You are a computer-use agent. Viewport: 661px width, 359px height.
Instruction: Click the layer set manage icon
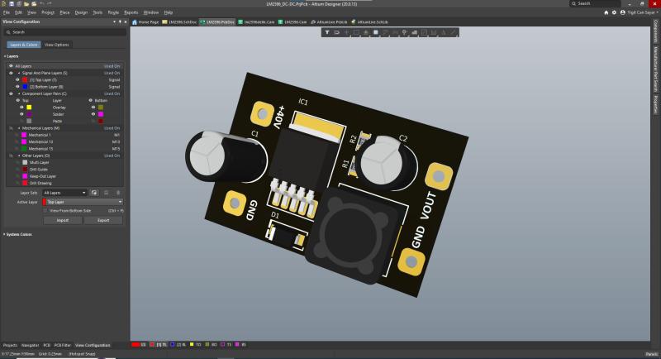click(94, 192)
